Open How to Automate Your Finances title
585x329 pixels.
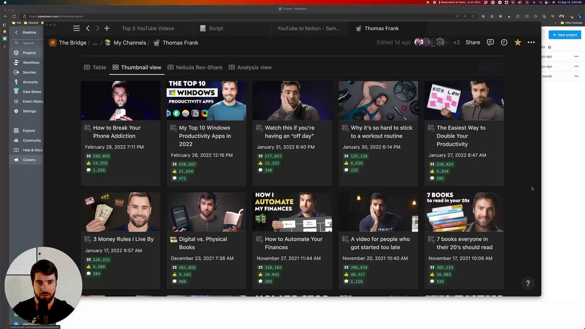pos(293,243)
